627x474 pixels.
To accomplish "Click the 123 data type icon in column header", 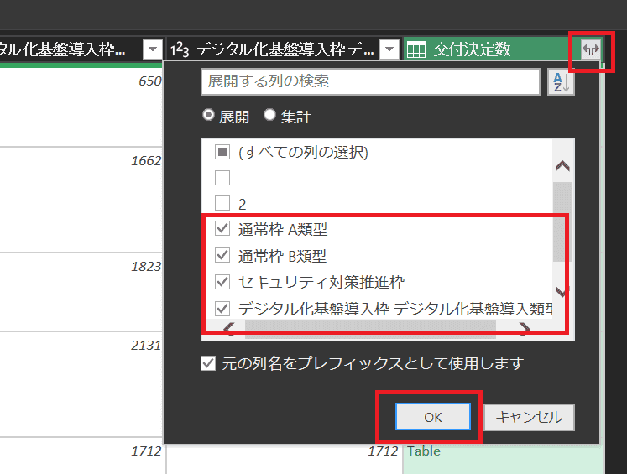I will point(180,50).
